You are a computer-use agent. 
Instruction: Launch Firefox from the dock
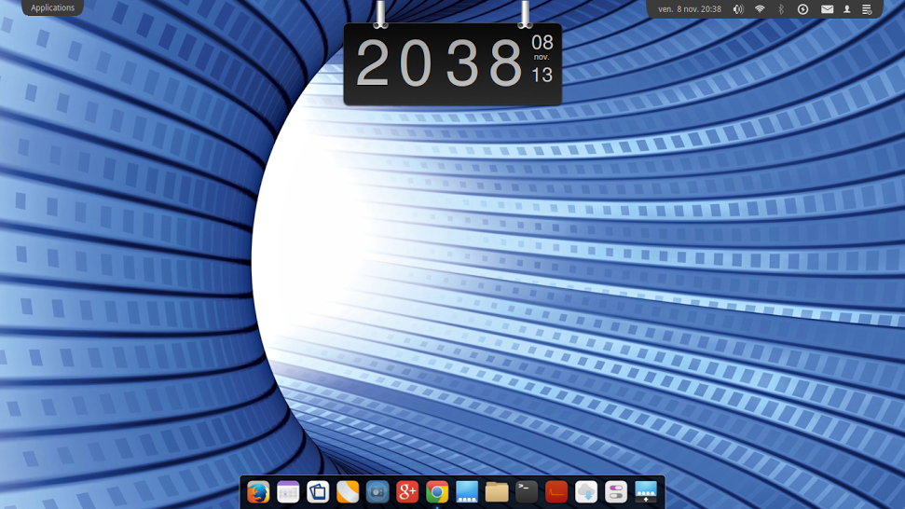[x=258, y=492]
